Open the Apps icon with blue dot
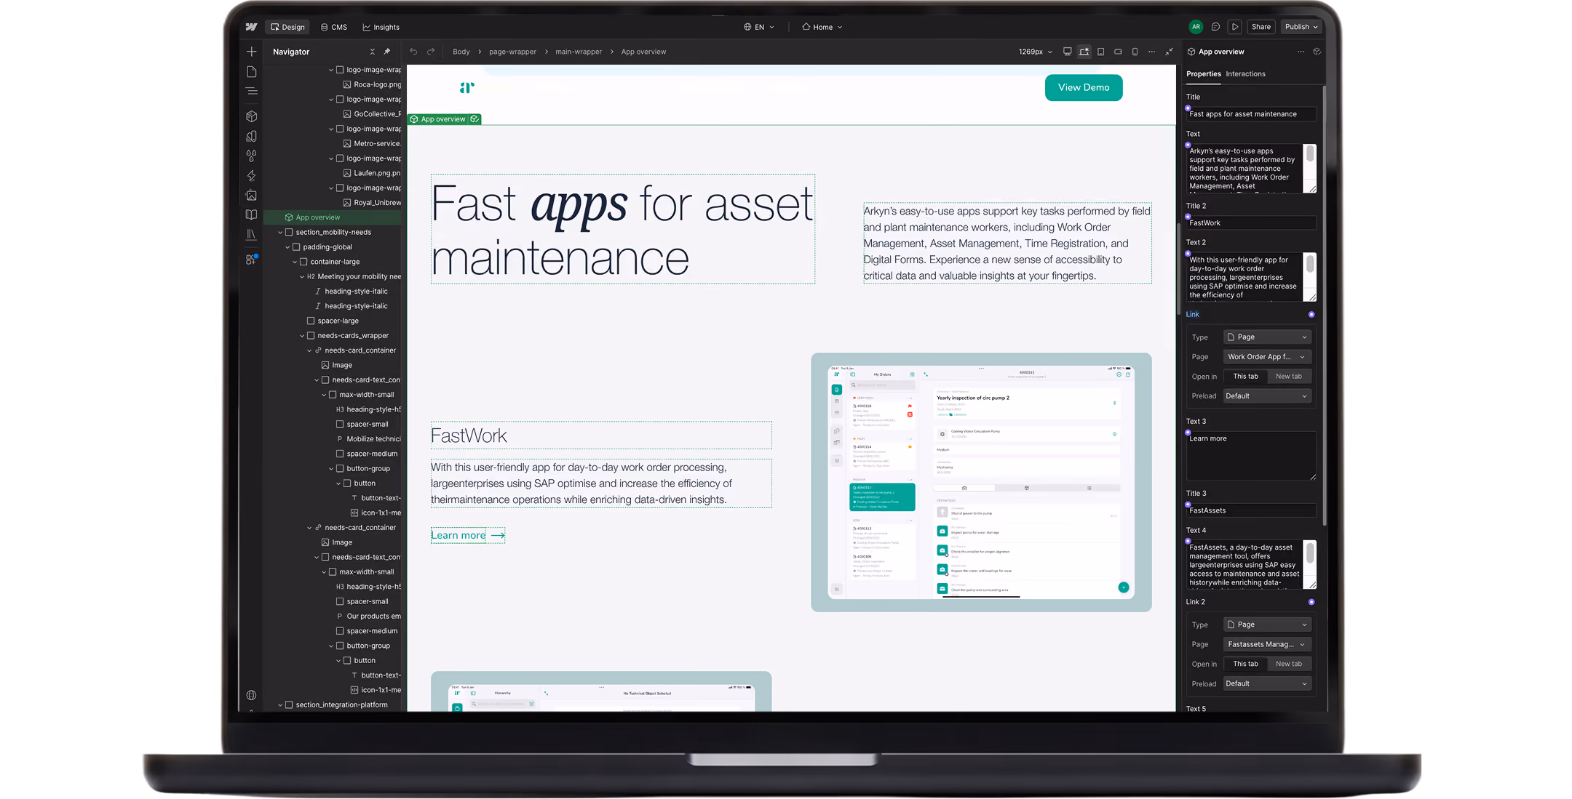Screen dimensions: 1572x799 point(252,260)
